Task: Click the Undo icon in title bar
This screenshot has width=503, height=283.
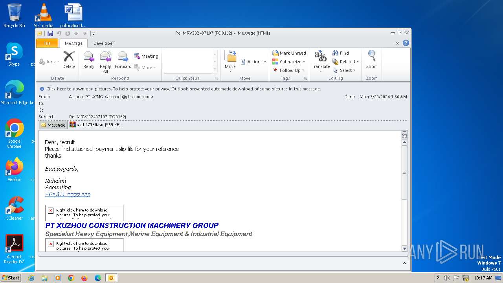Action: [59, 33]
